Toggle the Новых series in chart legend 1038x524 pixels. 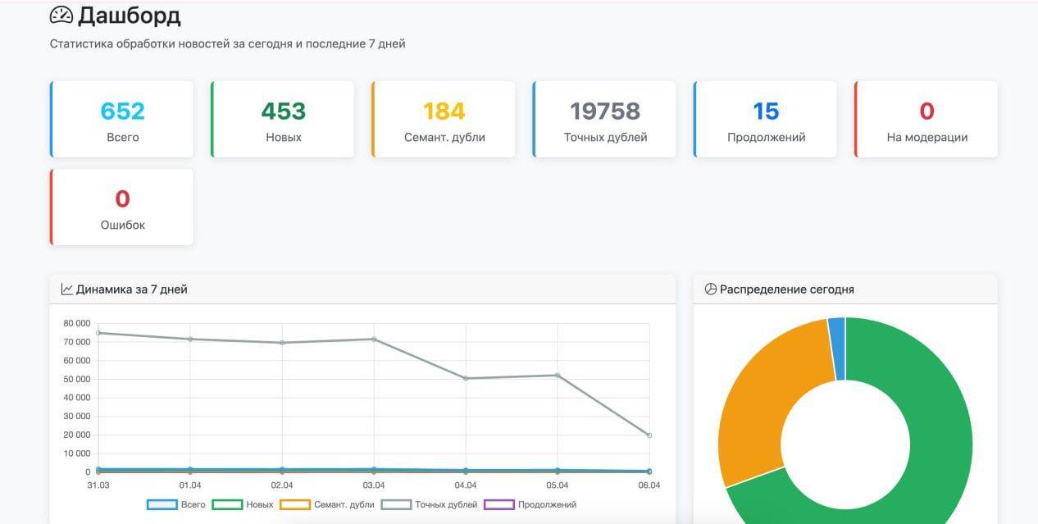pos(243,505)
